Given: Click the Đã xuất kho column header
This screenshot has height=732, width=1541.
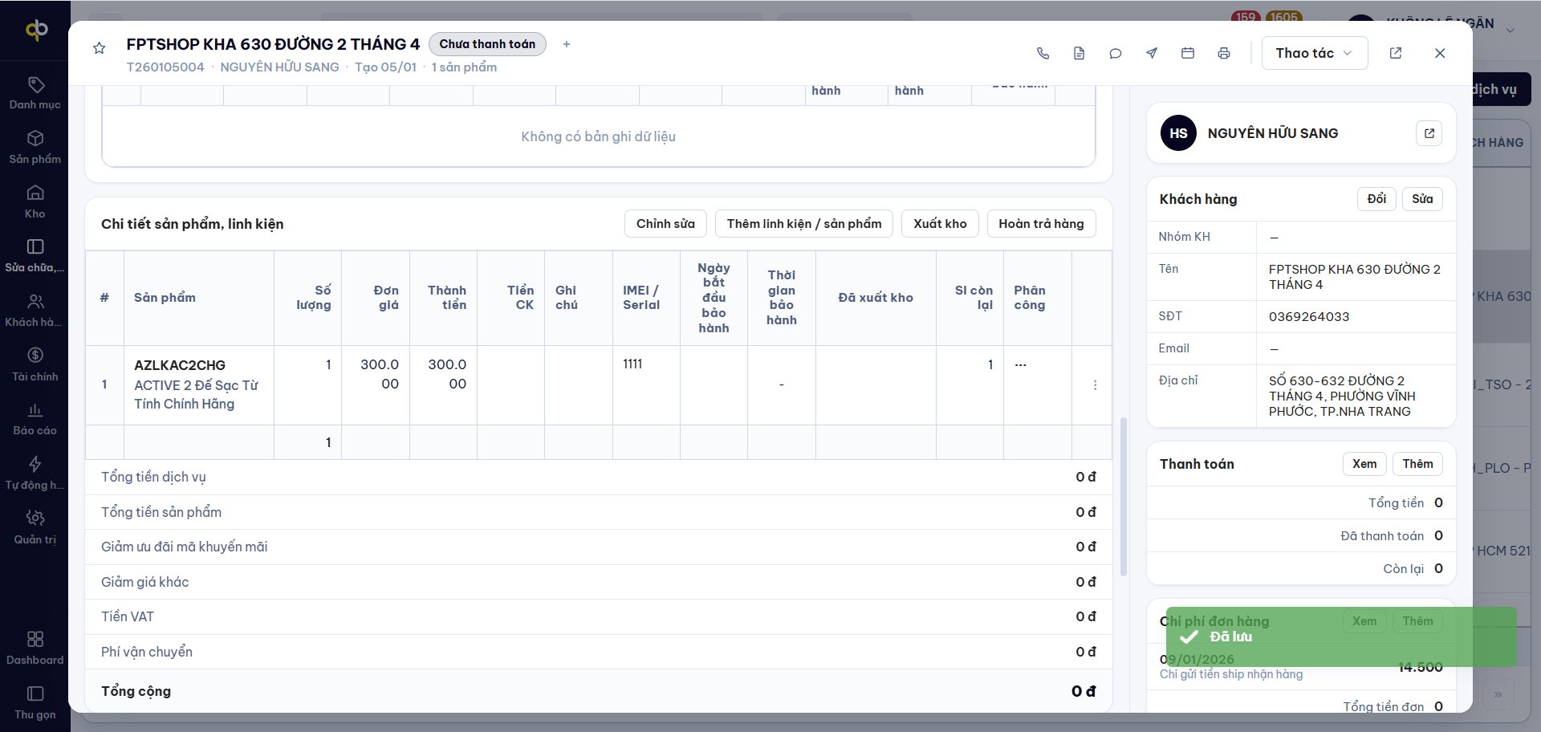Looking at the screenshot, I should tap(876, 298).
